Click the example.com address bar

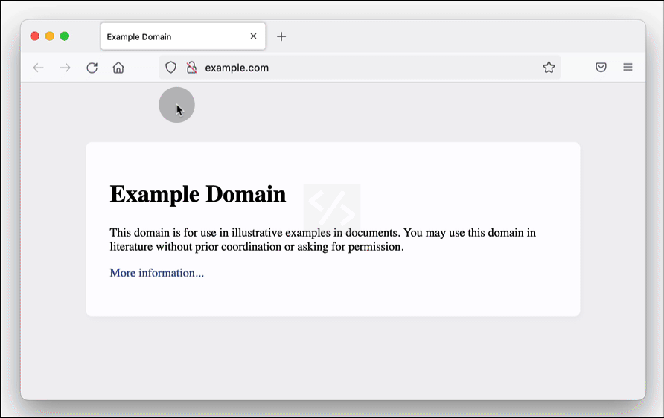(360, 68)
